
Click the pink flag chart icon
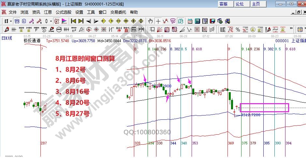pyautogui.click(x=64, y=21)
